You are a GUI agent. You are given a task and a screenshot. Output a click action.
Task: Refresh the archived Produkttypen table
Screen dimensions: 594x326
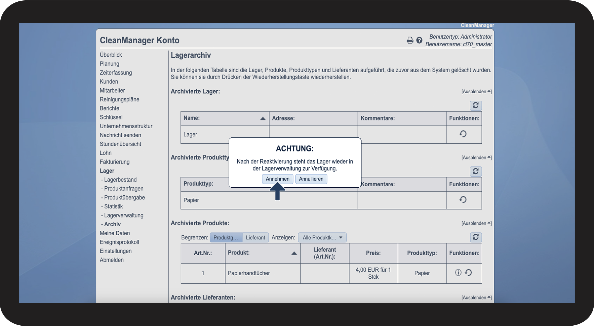point(476,171)
